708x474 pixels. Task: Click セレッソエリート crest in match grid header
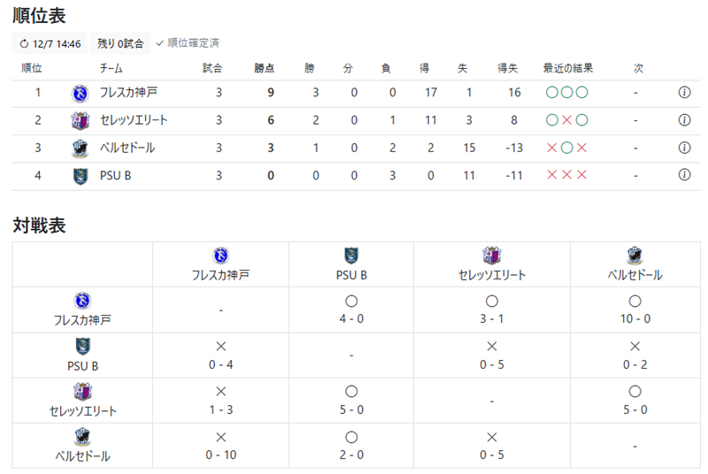[492, 256]
